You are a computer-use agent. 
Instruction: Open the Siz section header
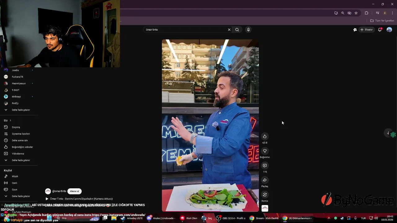[7, 120]
